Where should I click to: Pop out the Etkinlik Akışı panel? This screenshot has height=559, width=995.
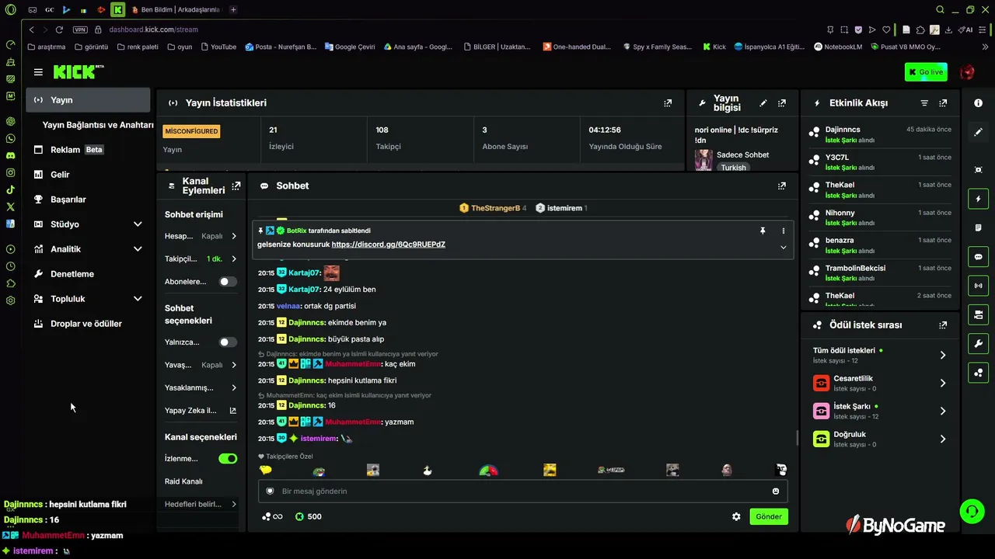943,102
